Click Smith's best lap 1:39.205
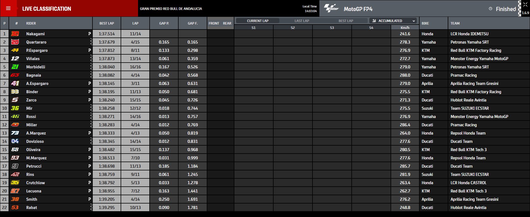The width and height of the screenshot is (530, 217). pyautogui.click(x=107, y=199)
